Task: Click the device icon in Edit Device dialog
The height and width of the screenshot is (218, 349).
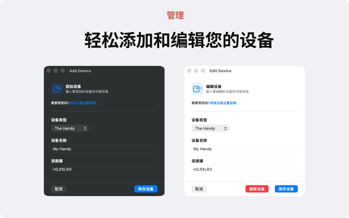Action: point(198,89)
